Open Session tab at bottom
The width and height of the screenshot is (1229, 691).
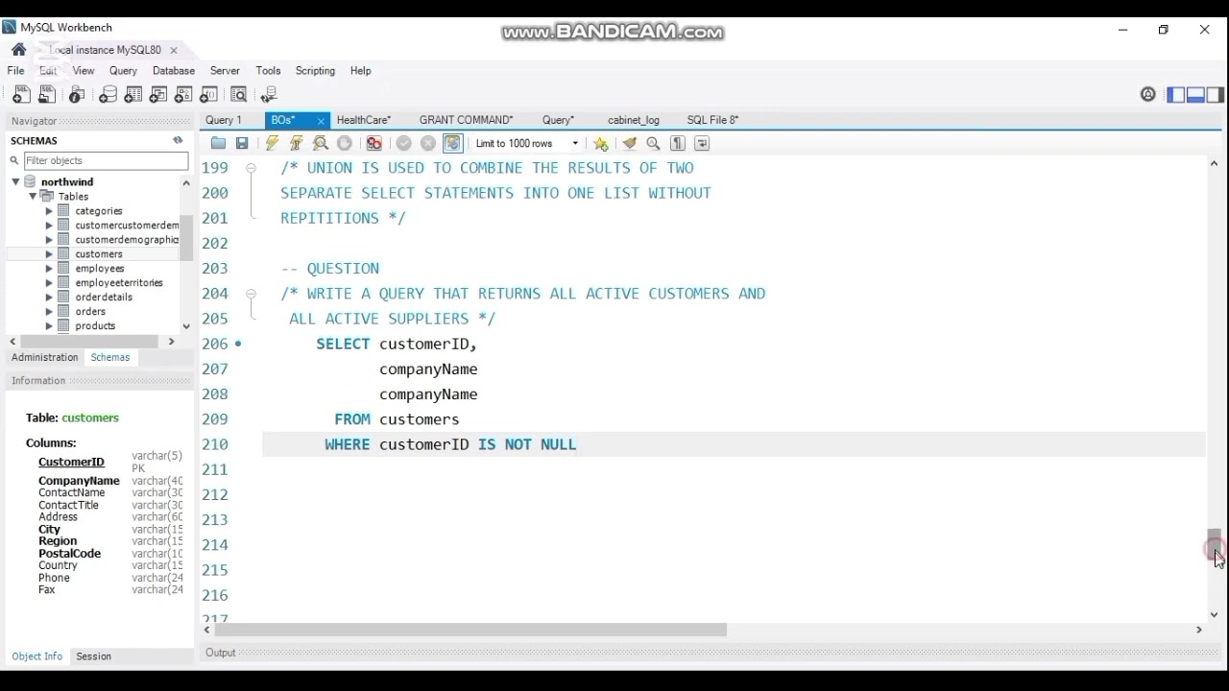pos(94,656)
